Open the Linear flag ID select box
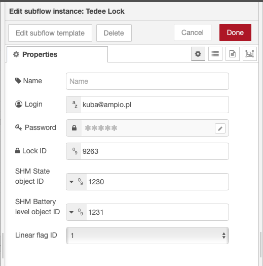The image size is (263, 266). (147, 236)
